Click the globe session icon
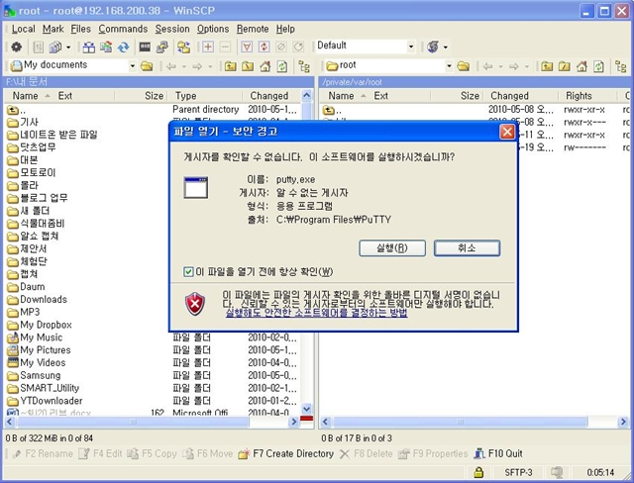This screenshot has width=634, height=483. point(433,47)
